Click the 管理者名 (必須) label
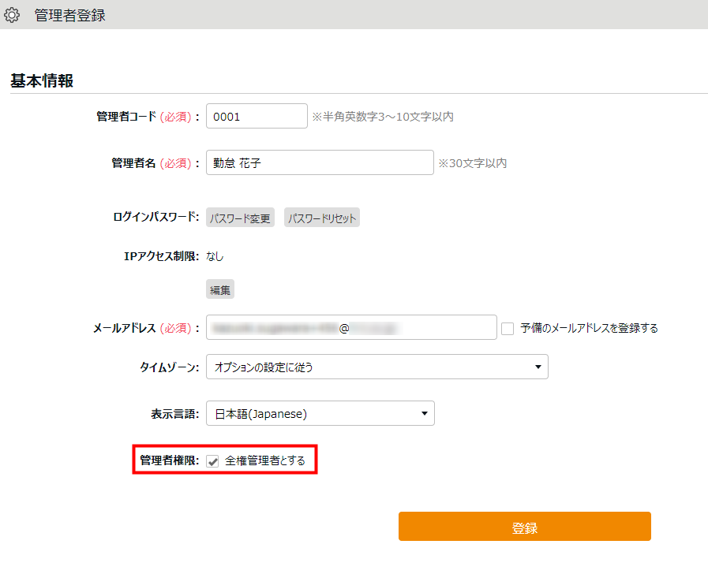 (x=155, y=163)
